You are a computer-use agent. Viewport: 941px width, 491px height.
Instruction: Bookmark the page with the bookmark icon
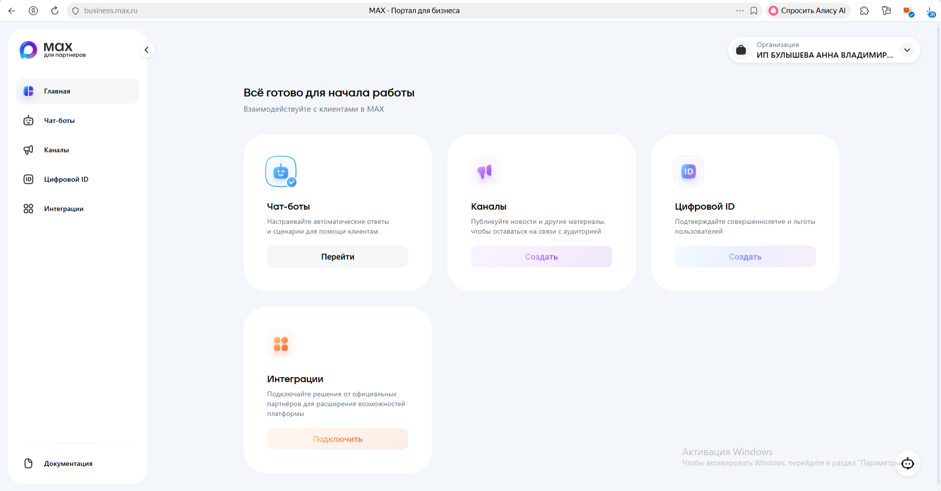[754, 11]
